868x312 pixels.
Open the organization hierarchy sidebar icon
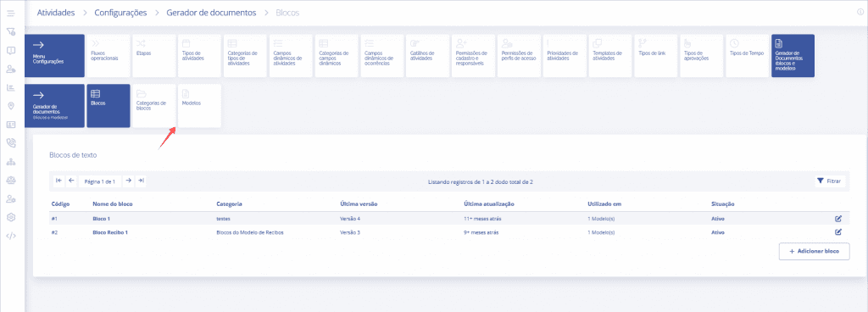10,162
